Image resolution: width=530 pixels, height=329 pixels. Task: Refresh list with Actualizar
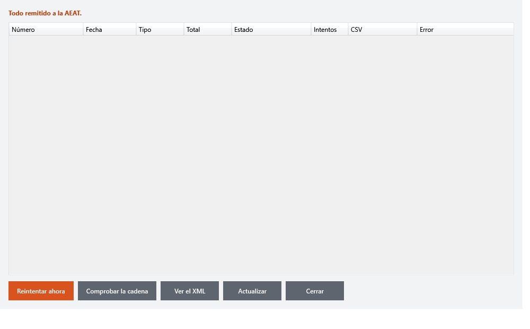pos(252,291)
